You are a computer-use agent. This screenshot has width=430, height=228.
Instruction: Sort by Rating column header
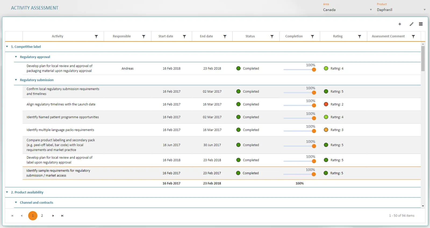tap(338, 36)
